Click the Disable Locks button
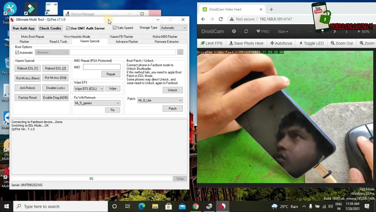Viewport: 376px width, 212px height. pyautogui.click(x=56, y=88)
